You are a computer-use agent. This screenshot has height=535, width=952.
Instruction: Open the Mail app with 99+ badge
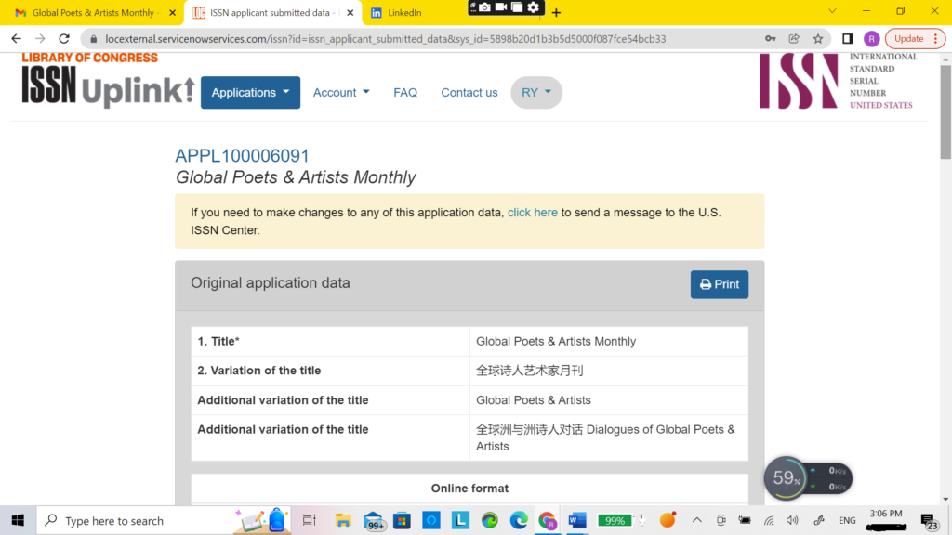click(x=374, y=520)
